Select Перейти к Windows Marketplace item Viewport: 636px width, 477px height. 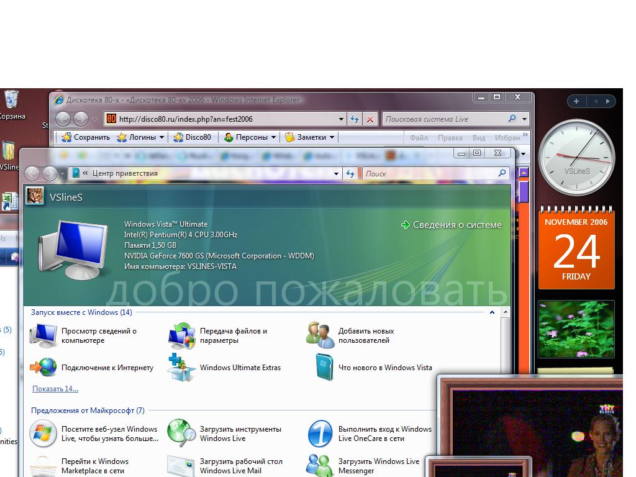tap(79, 466)
